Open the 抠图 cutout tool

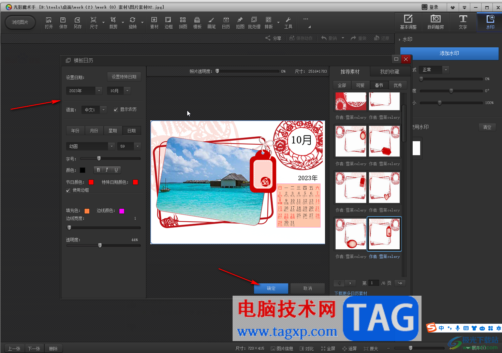coord(240,23)
